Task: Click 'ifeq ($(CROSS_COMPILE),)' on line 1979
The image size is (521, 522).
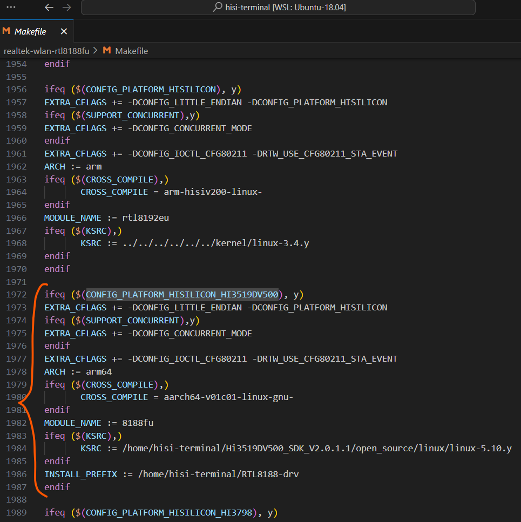Action: 106,384
